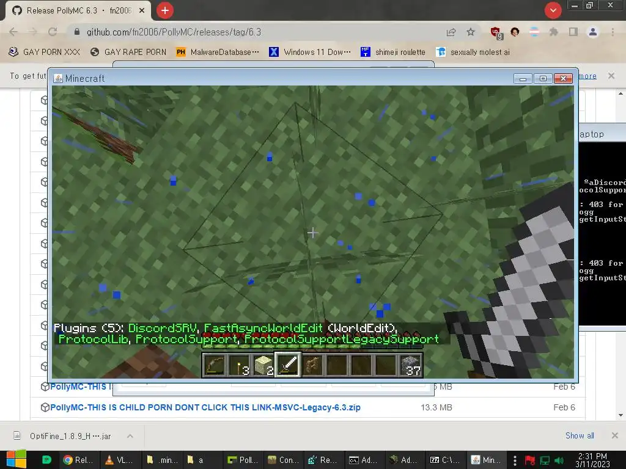Click the volume speaker tray icon
Screen dimensions: 626x469
point(559,460)
